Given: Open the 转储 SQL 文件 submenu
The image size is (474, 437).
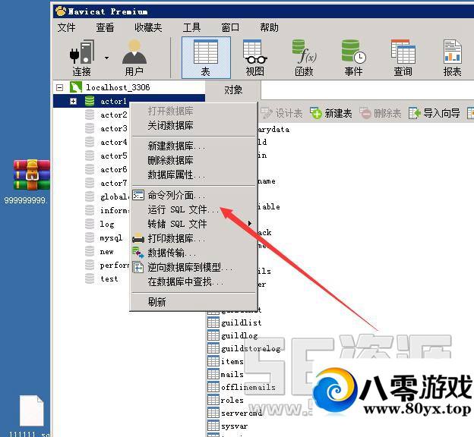Looking at the screenshot, I should tap(194, 224).
